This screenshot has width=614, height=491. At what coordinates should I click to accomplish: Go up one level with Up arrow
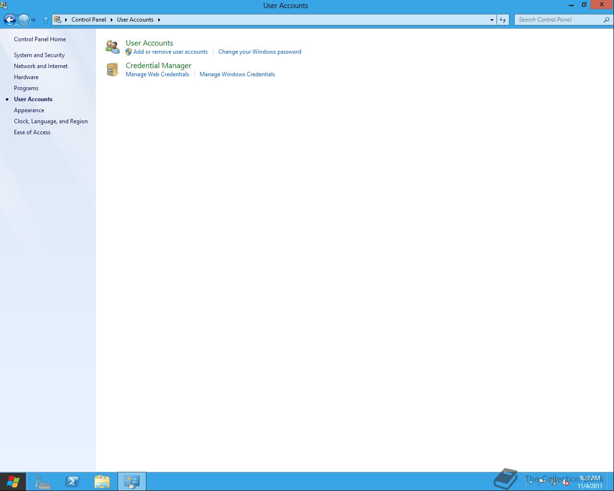[x=46, y=20]
